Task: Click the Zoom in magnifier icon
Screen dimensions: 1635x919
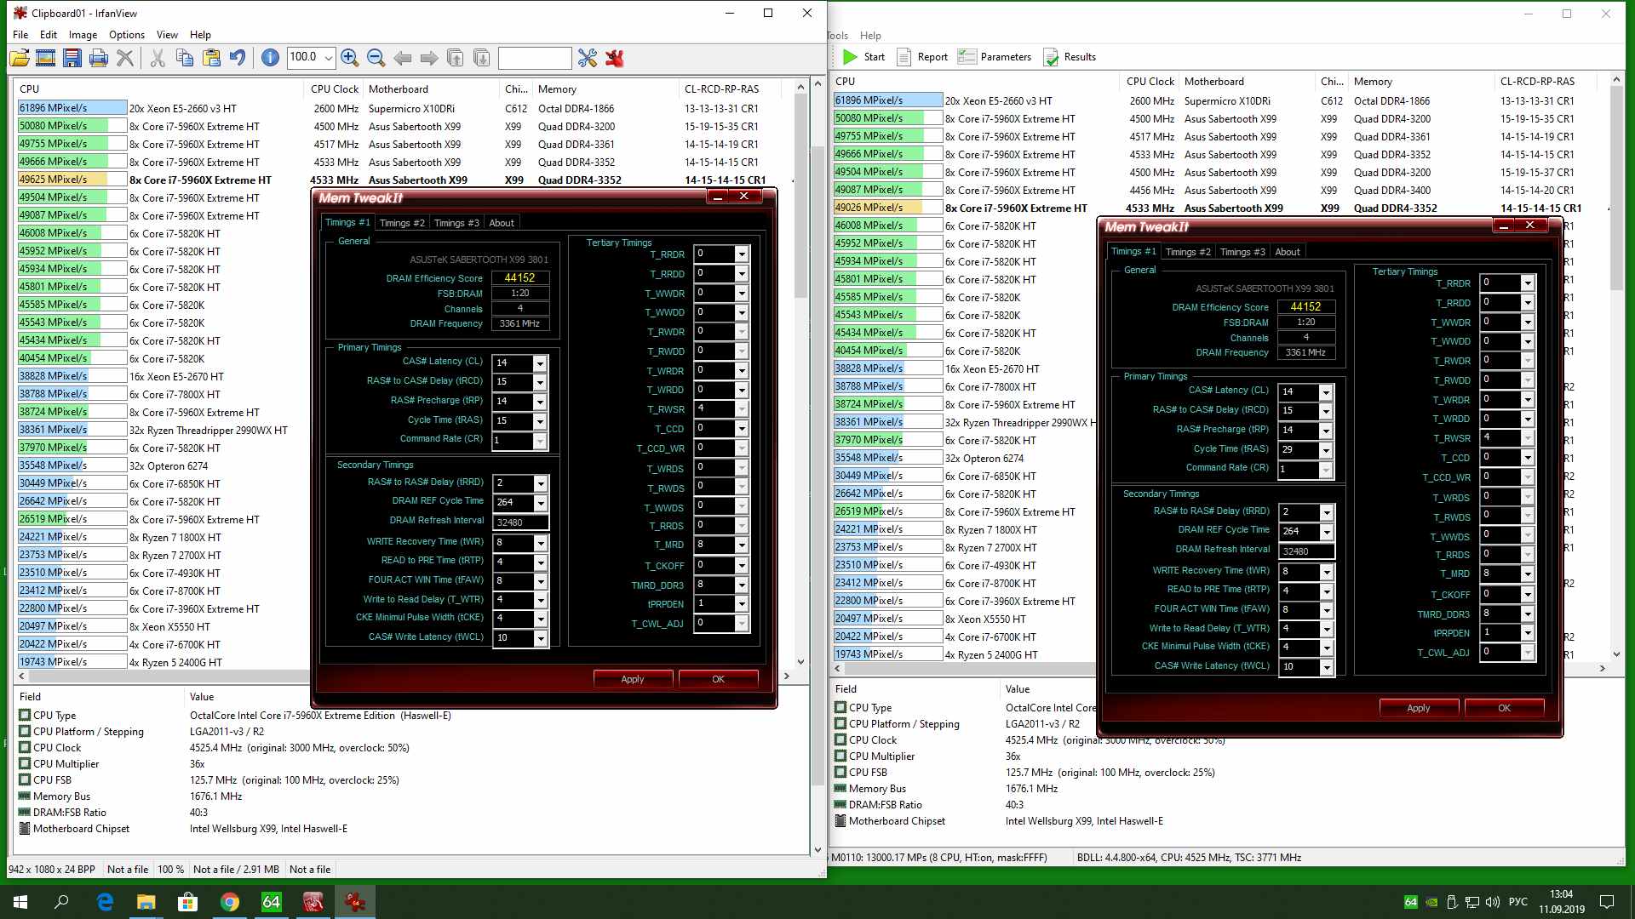Action: tap(349, 58)
